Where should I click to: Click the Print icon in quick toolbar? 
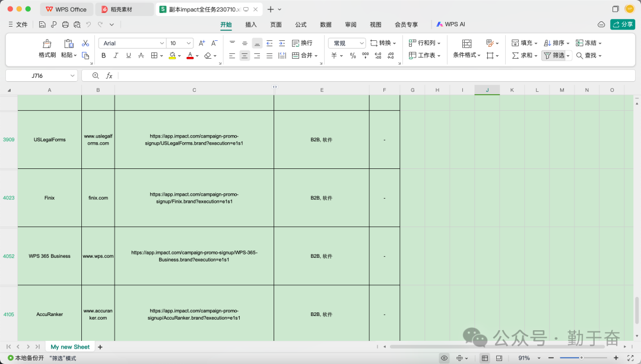(x=65, y=24)
